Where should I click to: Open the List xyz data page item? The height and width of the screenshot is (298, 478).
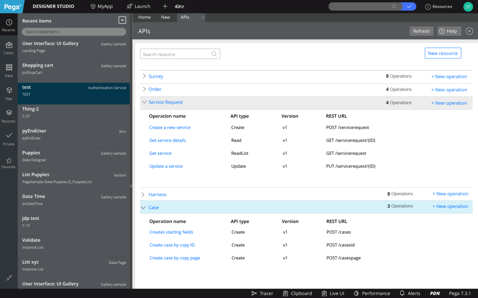[74, 269]
